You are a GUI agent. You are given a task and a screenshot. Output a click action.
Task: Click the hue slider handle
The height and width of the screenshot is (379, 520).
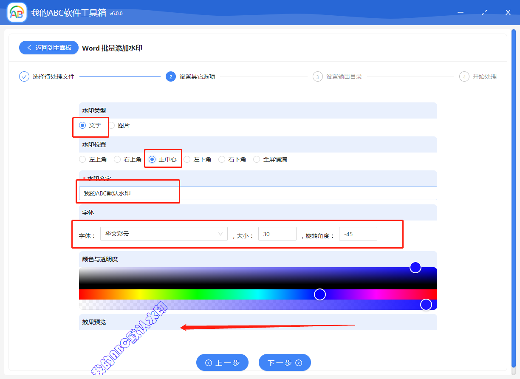click(319, 294)
